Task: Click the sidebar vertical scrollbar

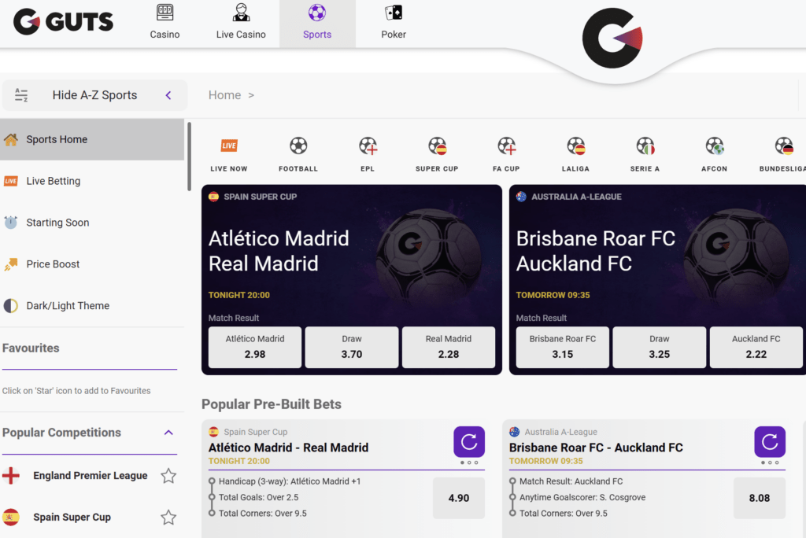Action: (x=189, y=157)
